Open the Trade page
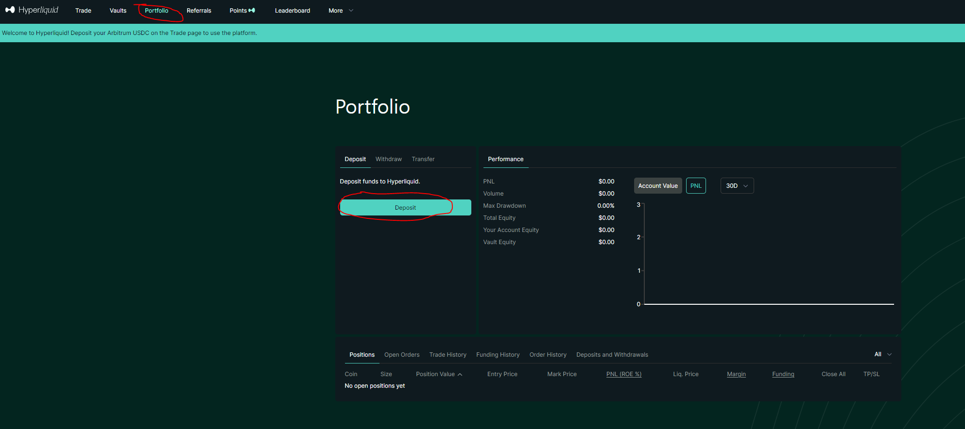Image resolution: width=965 pixels, height=429 pixels. point(83,11)
